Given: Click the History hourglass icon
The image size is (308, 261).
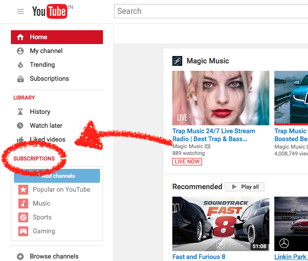Looking at the screenshot, I should click(x=20, y=112).
